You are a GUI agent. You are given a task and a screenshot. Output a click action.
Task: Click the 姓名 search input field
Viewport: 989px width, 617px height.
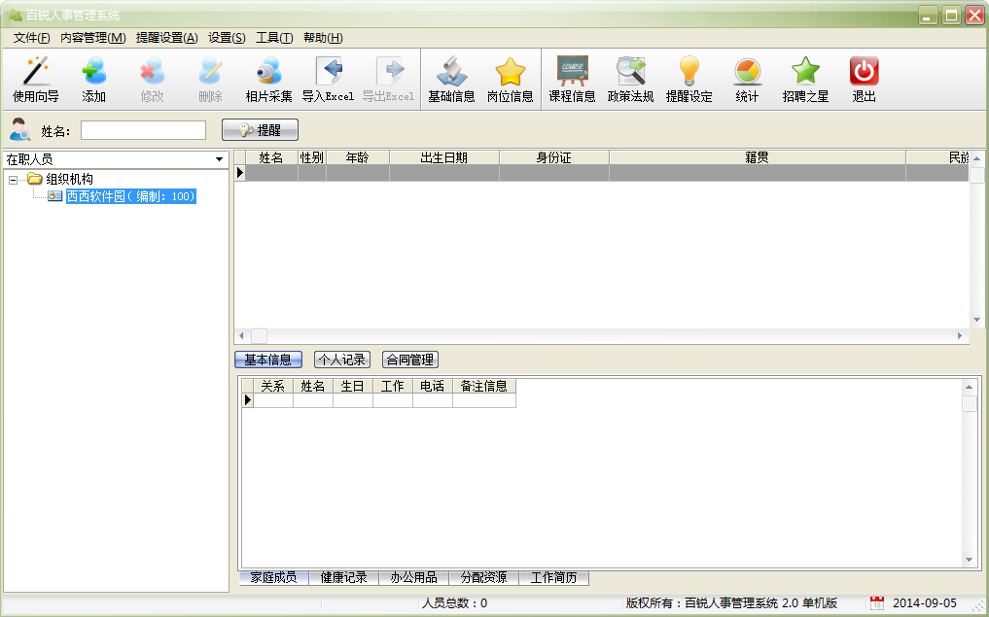click(x=143, y=130)
